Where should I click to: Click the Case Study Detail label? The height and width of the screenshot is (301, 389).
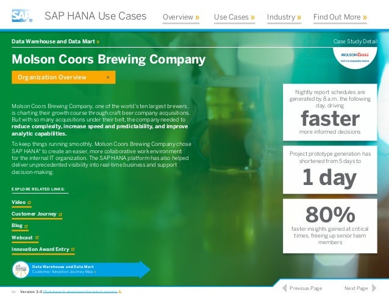pyautogui.click(x=355, y=42)
